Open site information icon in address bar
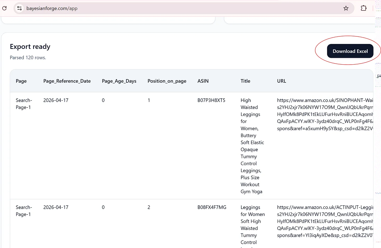The image size is (381, 248). click(x=20, y=8)
